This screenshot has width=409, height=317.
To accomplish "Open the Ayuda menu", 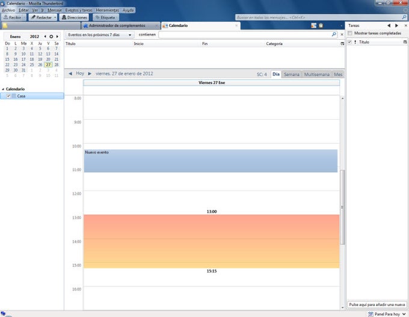I will [128, 10].
